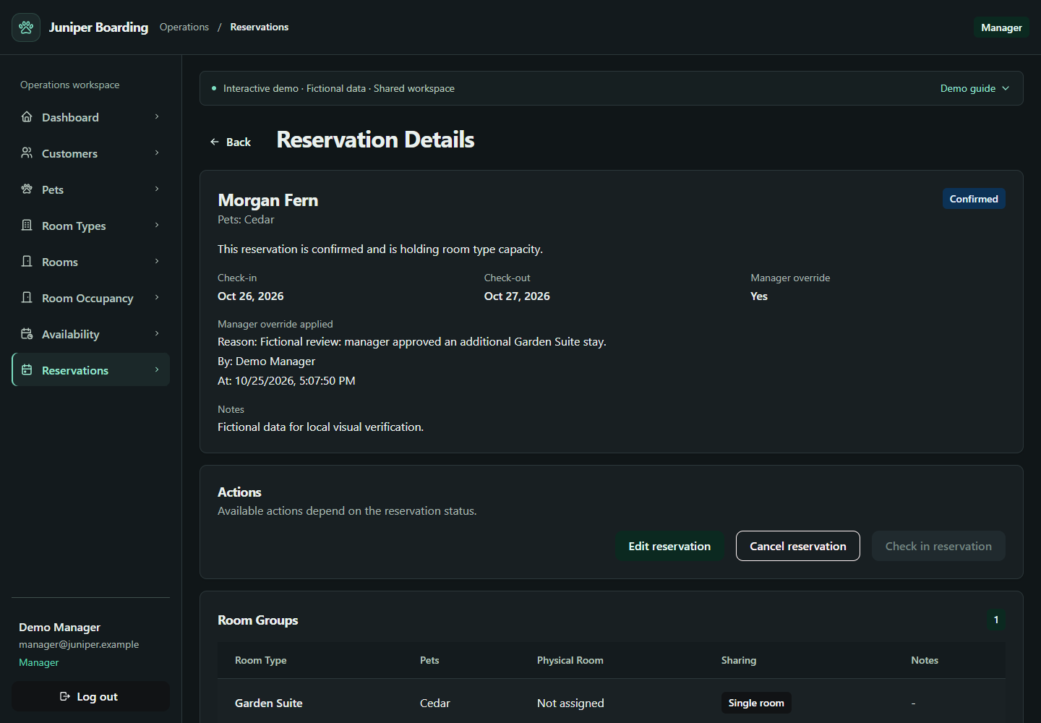Click the Pets column header

tap(429, 660)
